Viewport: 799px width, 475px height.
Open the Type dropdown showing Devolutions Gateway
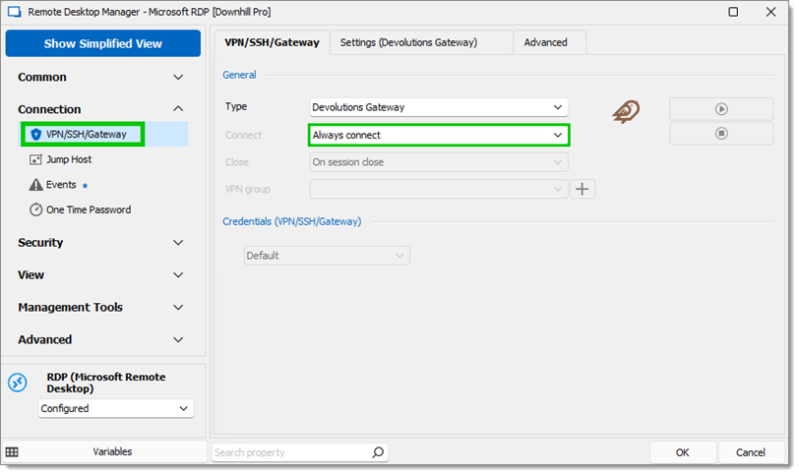tap(438, 107)
